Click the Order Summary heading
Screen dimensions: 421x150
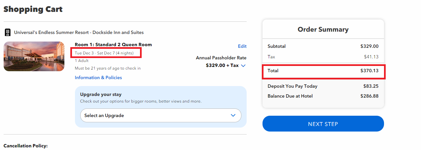point(323,29)
